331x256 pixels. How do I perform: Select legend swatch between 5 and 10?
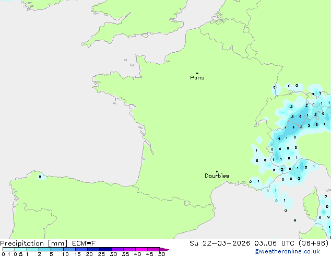(57, 250)
